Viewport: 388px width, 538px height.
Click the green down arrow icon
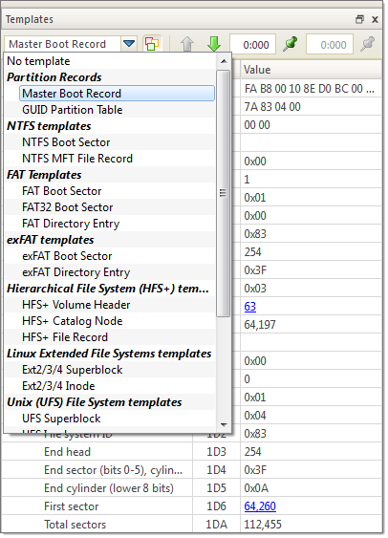214,44
